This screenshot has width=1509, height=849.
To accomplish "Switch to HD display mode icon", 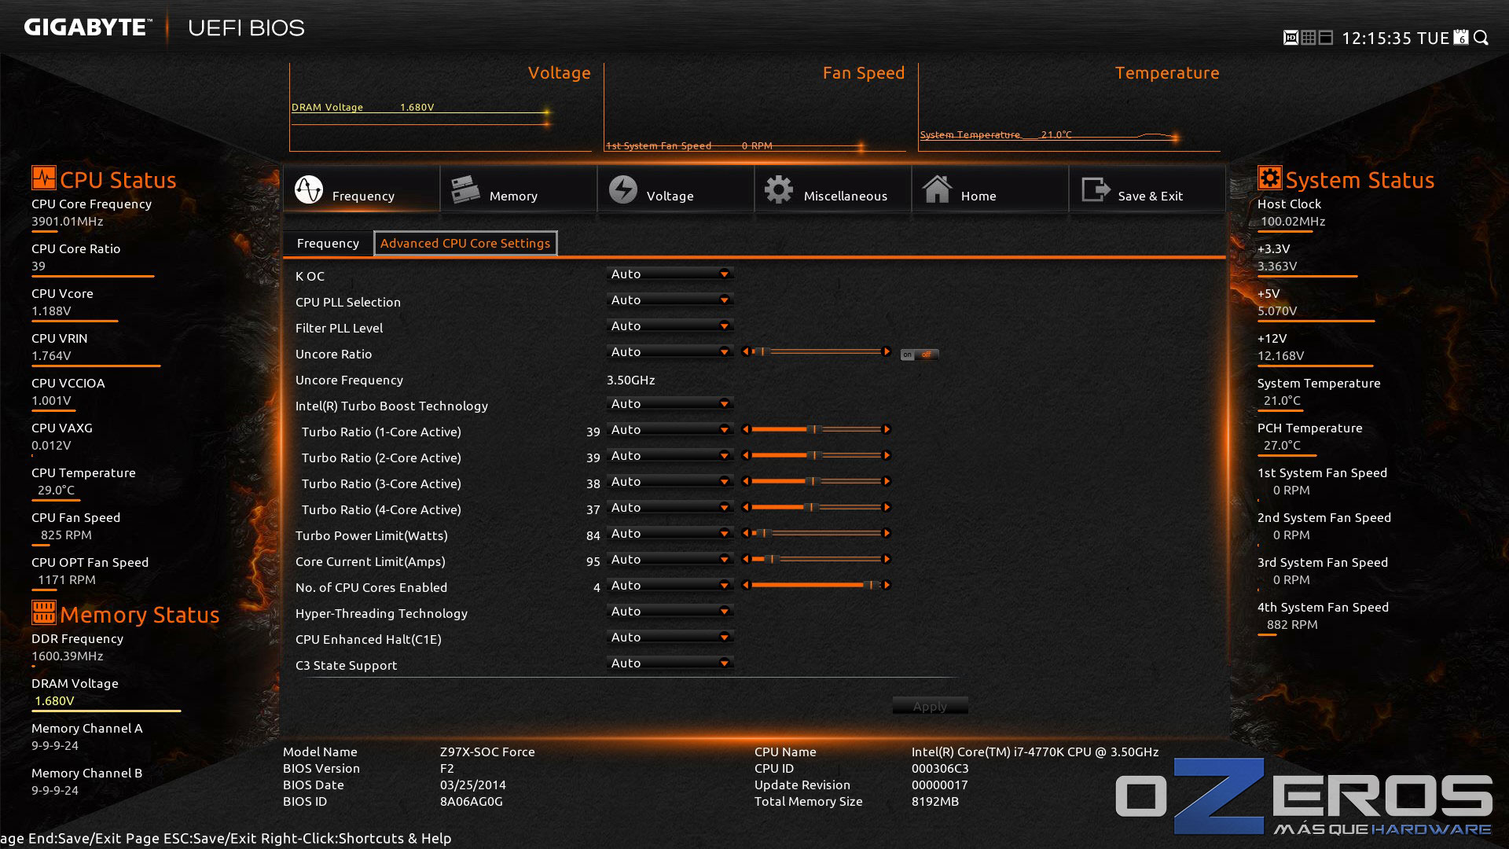I will coord(1291,38).
